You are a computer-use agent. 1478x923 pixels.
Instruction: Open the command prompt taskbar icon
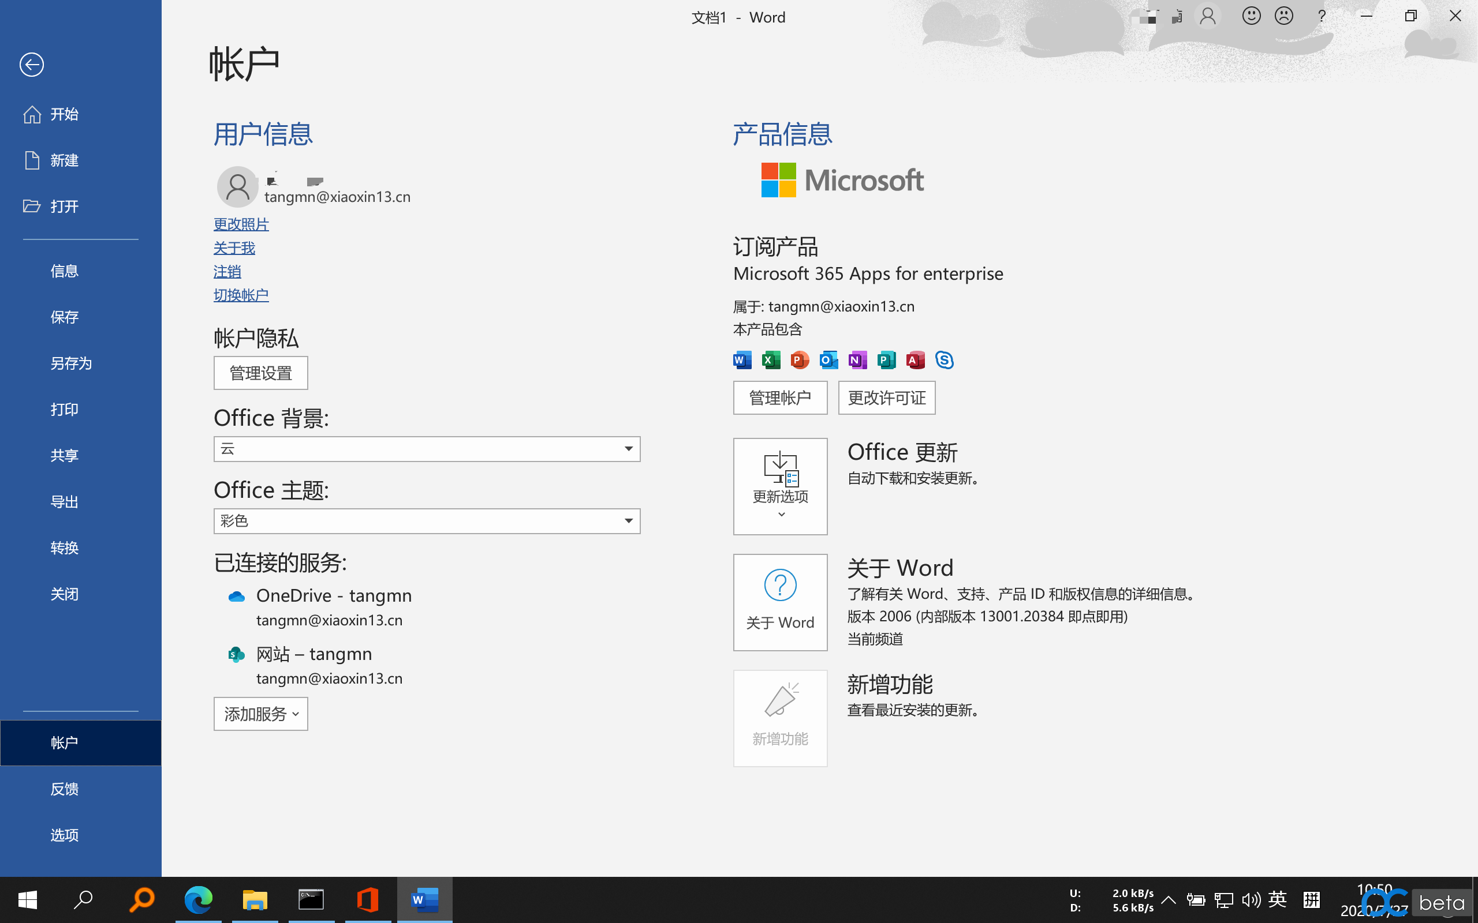click(x=312, y=900)
